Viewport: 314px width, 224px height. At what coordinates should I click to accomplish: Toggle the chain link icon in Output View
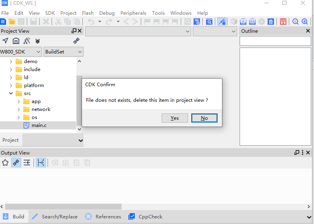[x=16, y=163]
